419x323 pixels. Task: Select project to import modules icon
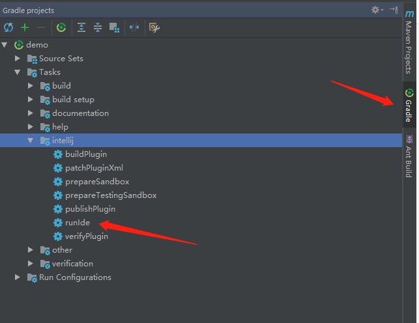(x=115, y=28)
